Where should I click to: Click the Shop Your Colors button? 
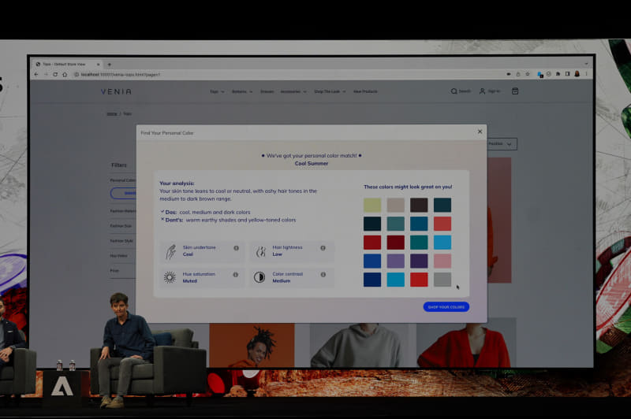(446, 307)
